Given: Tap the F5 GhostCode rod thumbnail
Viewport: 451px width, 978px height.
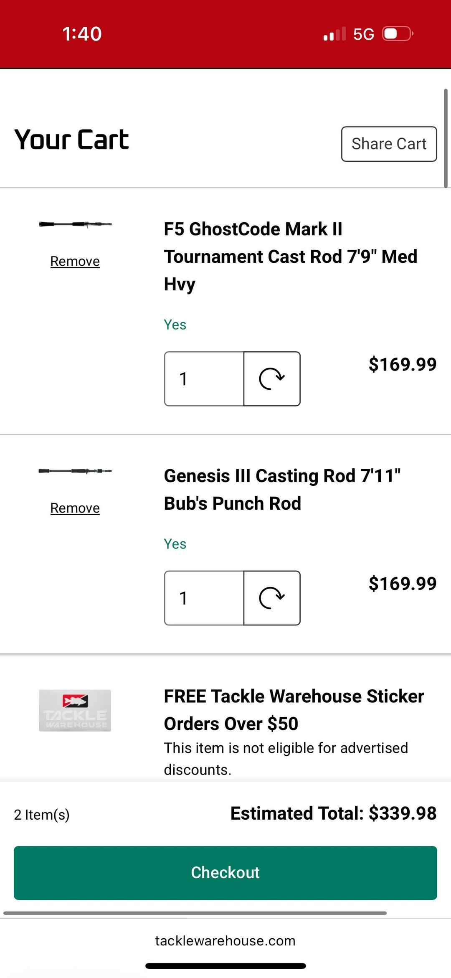Looking at the screenshot, I should point(75,224).
